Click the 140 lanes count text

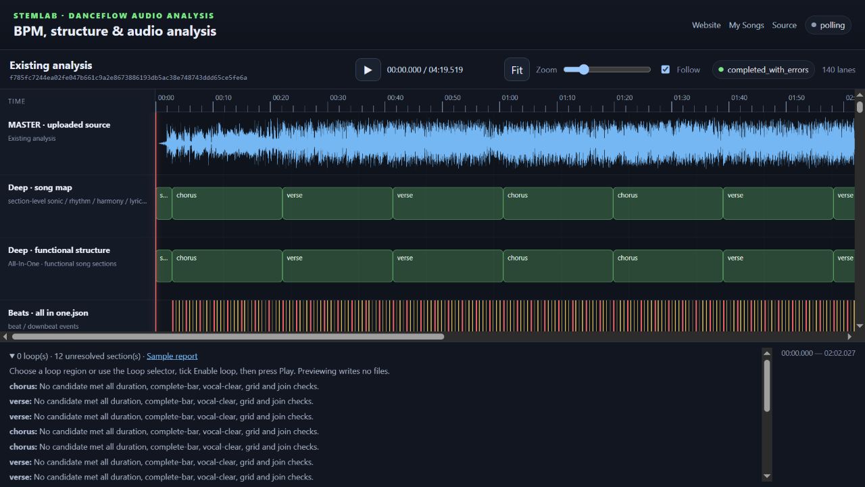(x=839, y=70)
